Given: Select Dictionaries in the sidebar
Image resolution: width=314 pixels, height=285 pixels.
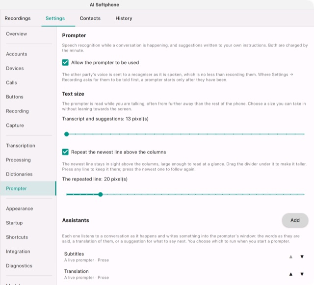Looking at the screenshot, I should pos(28,174).
